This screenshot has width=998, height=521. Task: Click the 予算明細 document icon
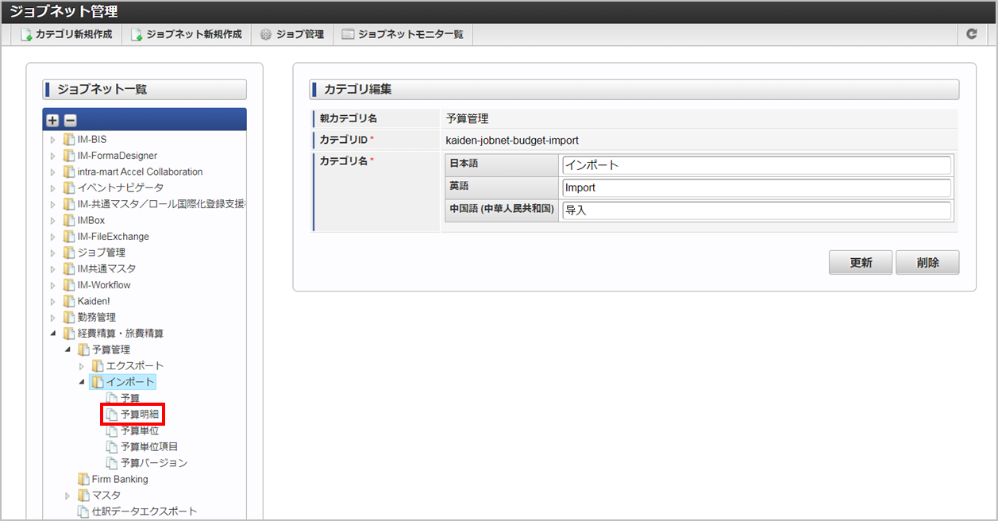pos(111,414)
